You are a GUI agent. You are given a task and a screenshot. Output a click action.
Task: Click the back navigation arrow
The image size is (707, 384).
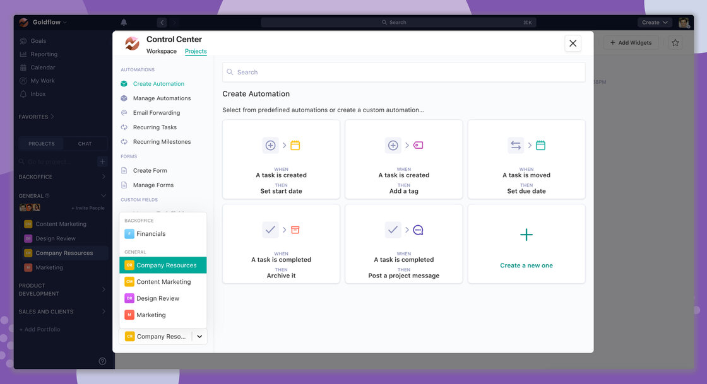click(x=162, y=23)
